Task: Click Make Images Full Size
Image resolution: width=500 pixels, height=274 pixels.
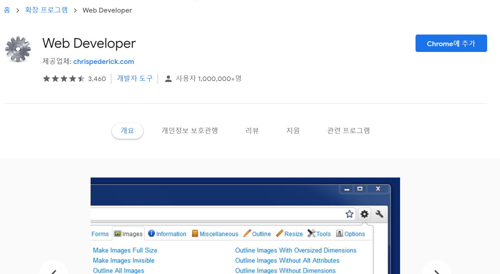Action: 125,250
